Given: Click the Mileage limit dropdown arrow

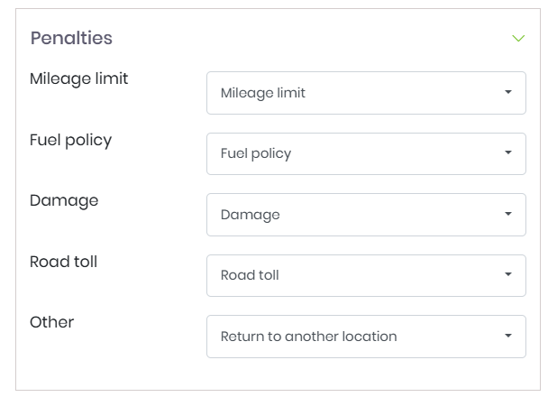Looking at the screenshot, I should point(508,92).
